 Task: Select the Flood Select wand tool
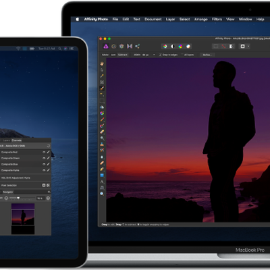[x=102, y=94]
